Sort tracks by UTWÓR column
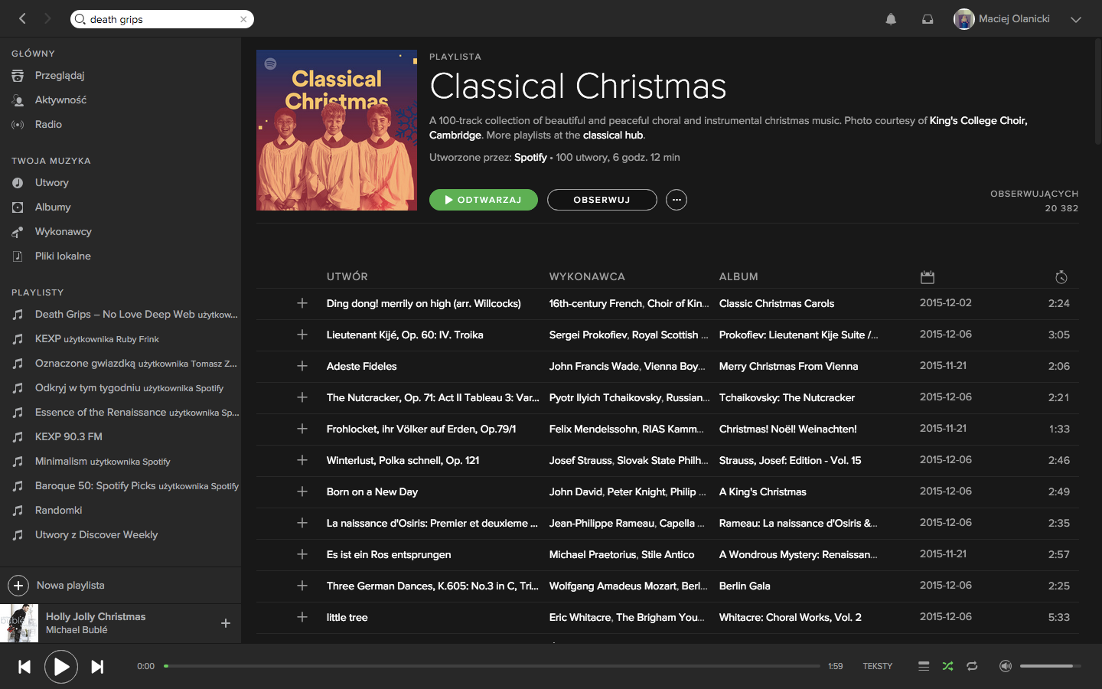Viewport: 1102px width, 689px height. [x=347, y=276]
